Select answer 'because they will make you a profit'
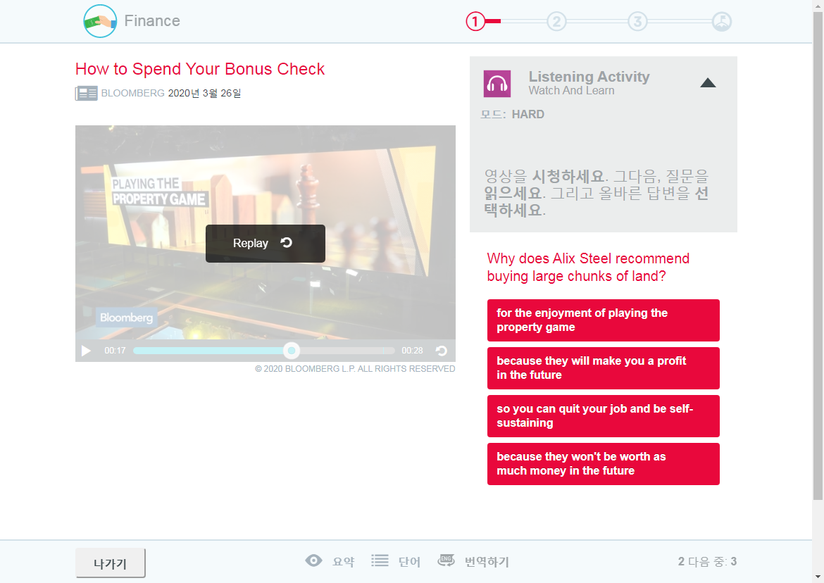The width and height of the screenshot is (824, 583). 604,368
